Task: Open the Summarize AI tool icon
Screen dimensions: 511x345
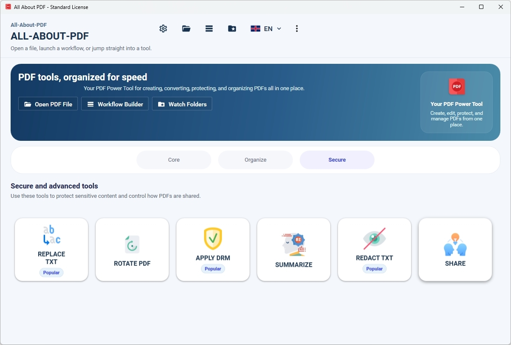Action: coord(294,245)
